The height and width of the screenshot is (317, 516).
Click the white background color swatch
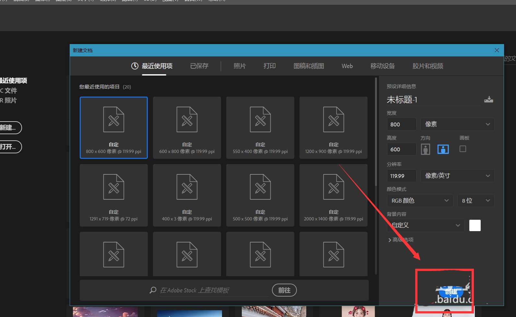475,225
